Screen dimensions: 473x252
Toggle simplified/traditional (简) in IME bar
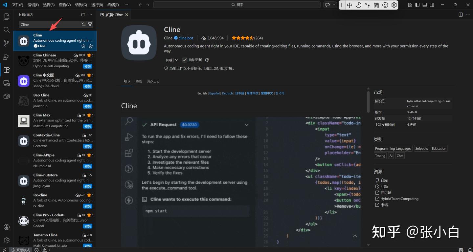point(376,5)
